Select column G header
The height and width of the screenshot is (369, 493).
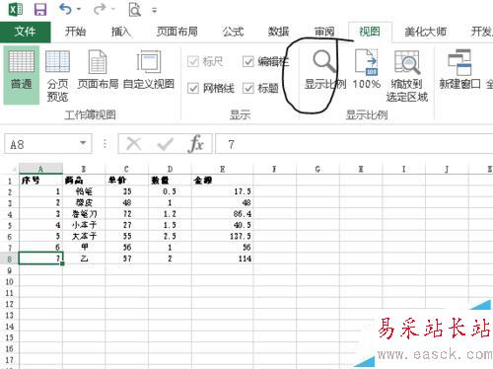[317, 169]
